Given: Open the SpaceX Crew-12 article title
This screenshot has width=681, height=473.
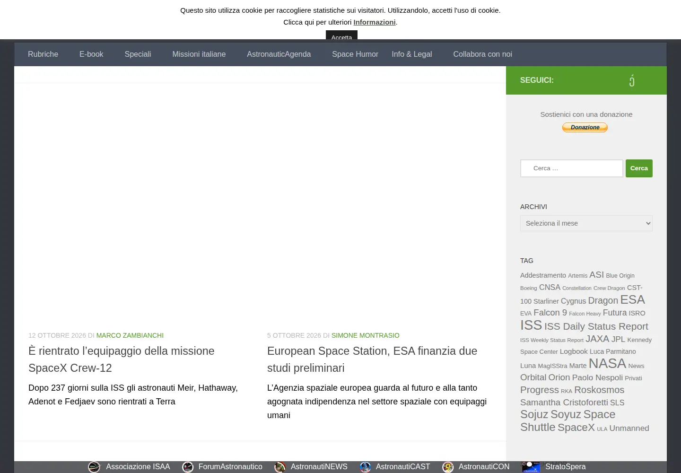Looking at the screenshot, I should [122, 359].
